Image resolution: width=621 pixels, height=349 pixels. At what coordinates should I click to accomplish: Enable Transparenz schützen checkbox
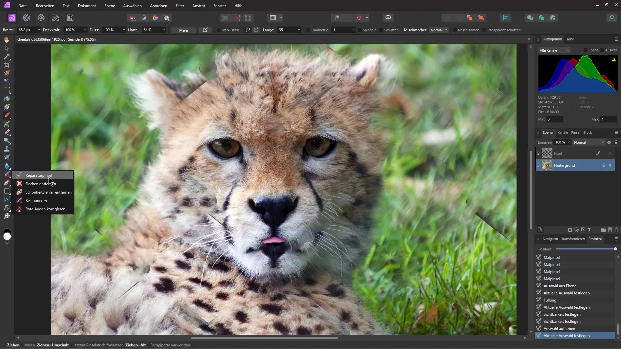(484, 30)
